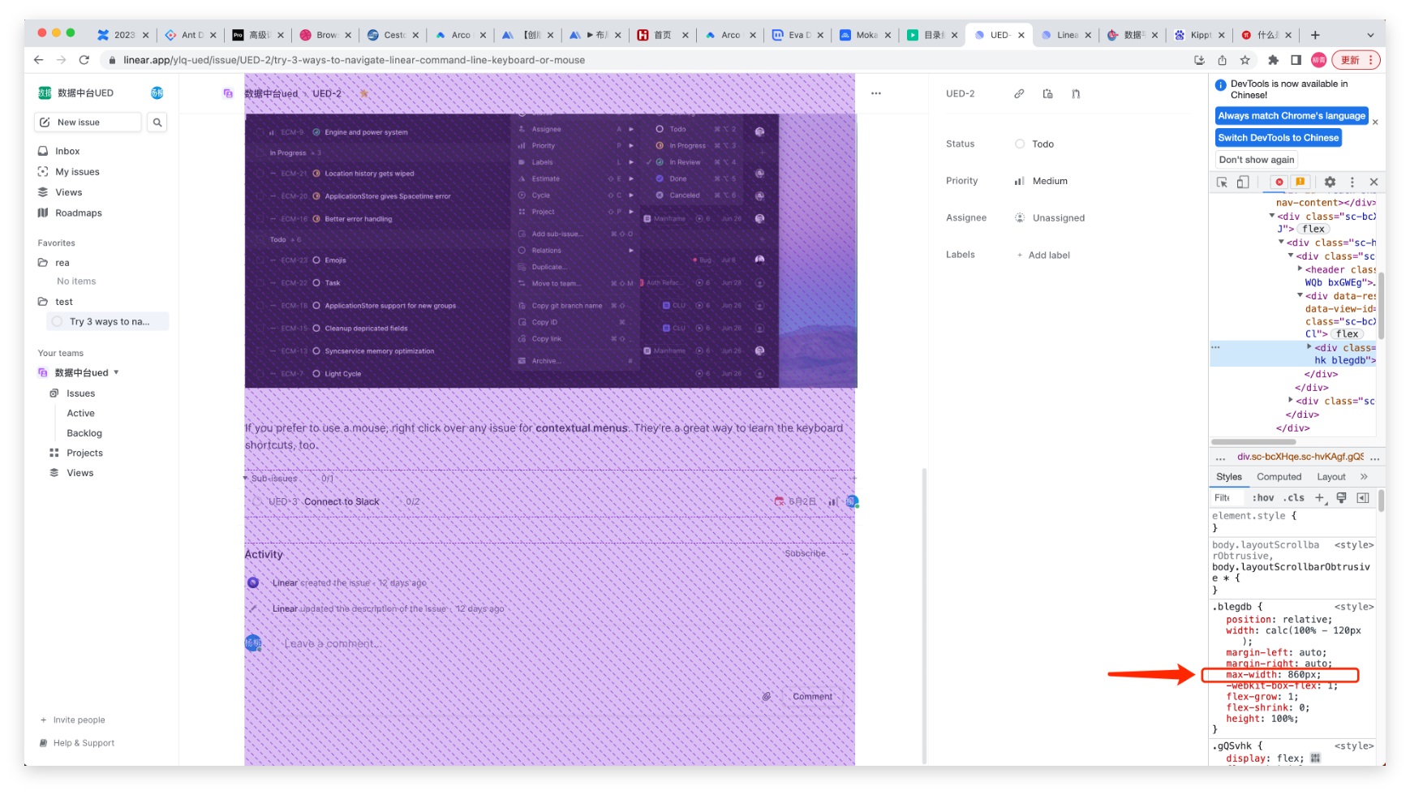Click the DevTools red error counter
Image resolution: width=1410 pixels, height=795 pixels.
point(1279,183)
